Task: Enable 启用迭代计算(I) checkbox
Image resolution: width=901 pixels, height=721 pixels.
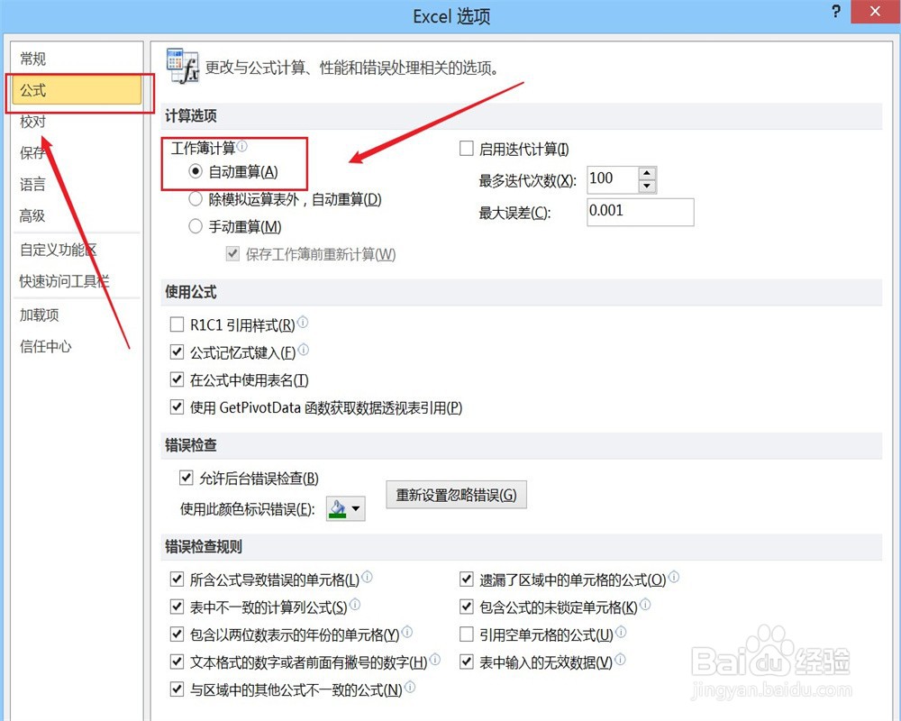Action: (x=467, y=149)
